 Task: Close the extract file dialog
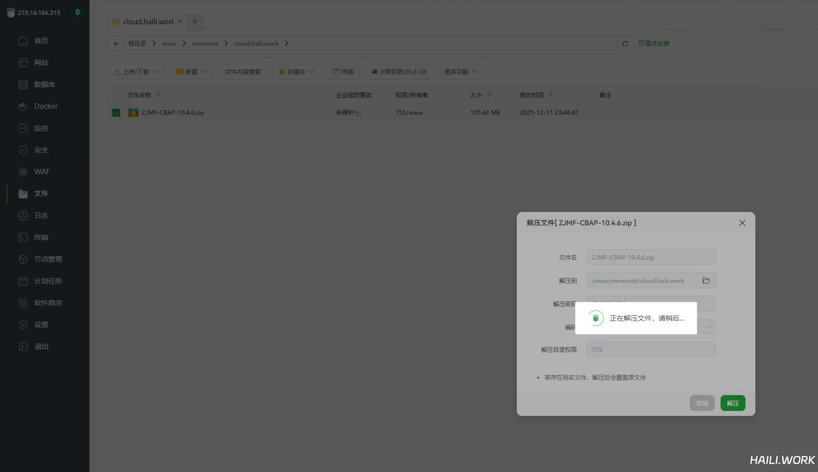[742, 223]
